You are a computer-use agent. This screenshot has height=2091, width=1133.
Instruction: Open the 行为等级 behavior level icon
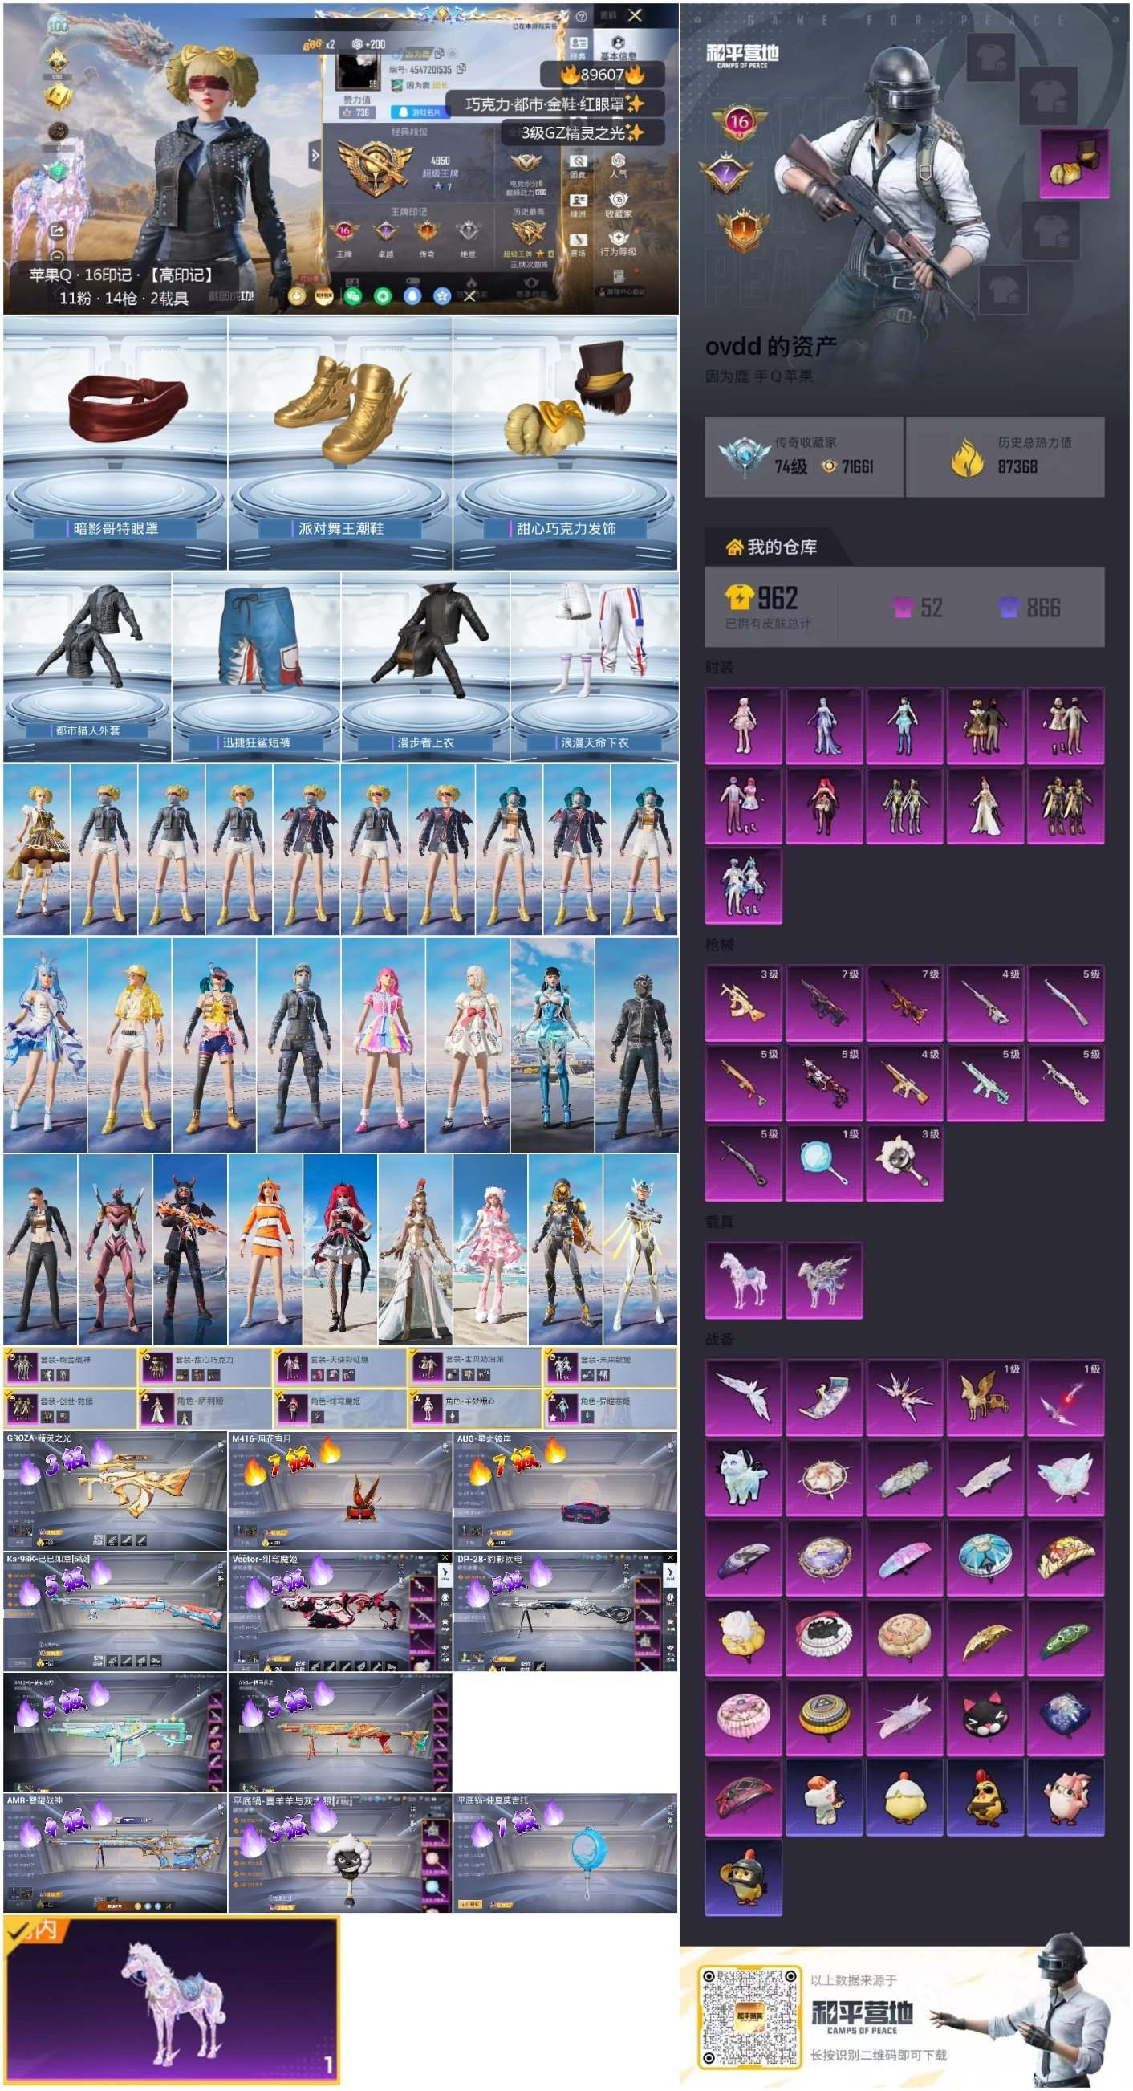pos(619,242)
